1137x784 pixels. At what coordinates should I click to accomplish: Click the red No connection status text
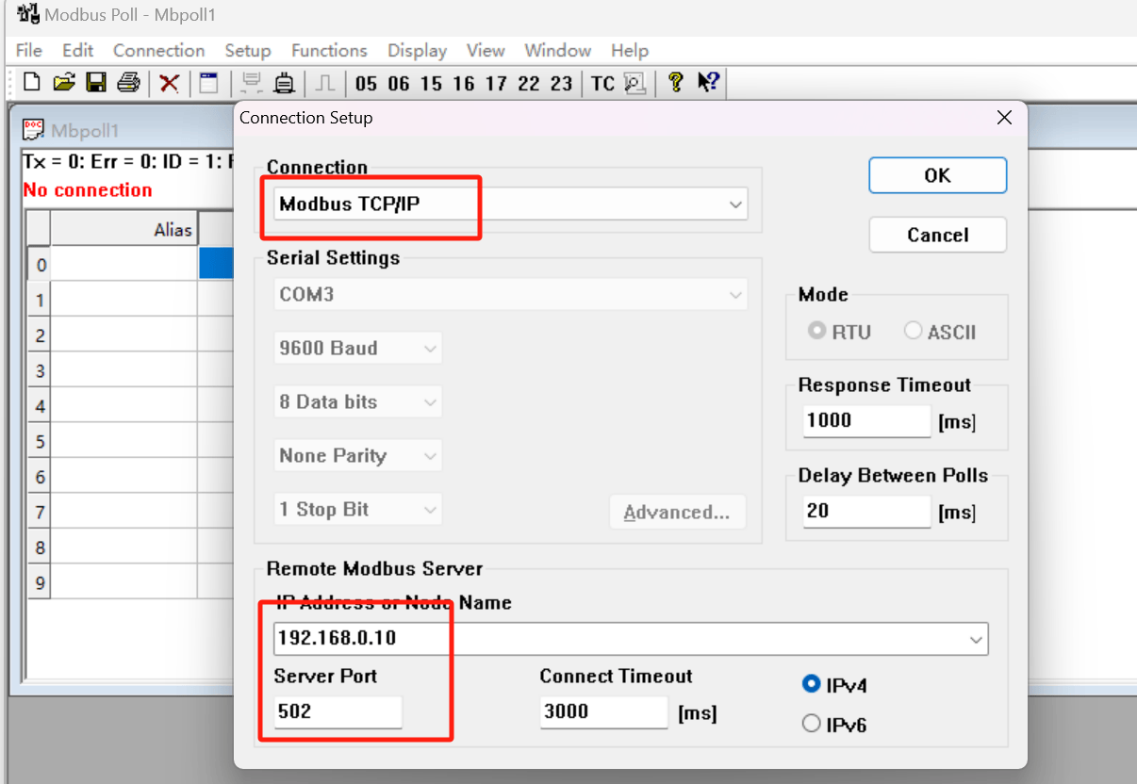tap(88, 189)
